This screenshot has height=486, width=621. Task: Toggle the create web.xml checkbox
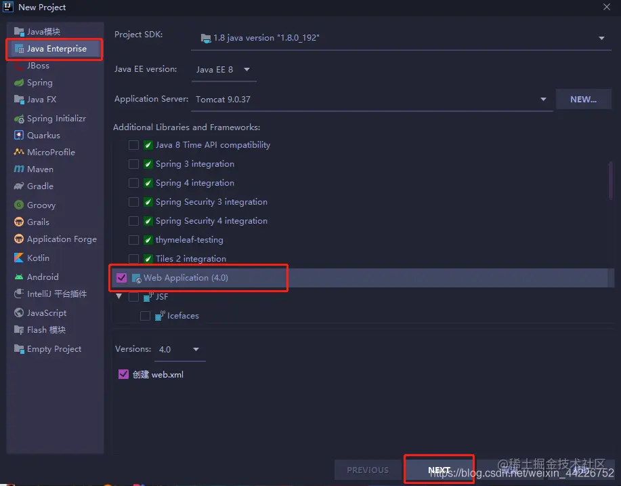click(123, 375)
